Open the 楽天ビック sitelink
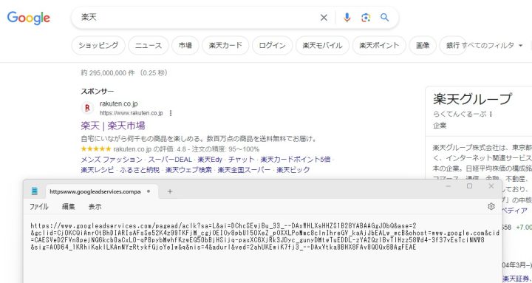This screenshot has height=283, width=532. click(x=293, y=170)
